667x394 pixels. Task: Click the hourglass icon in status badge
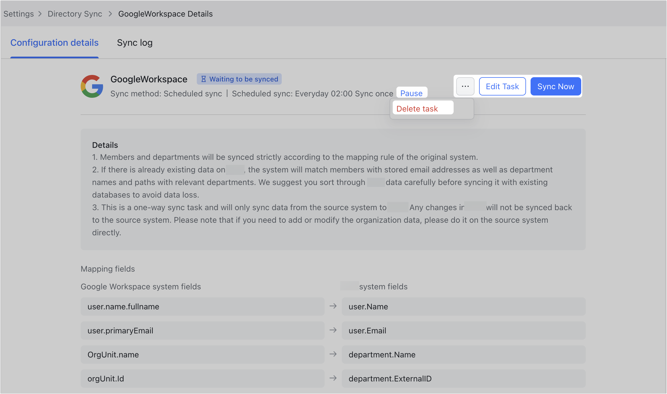(203, 79)
